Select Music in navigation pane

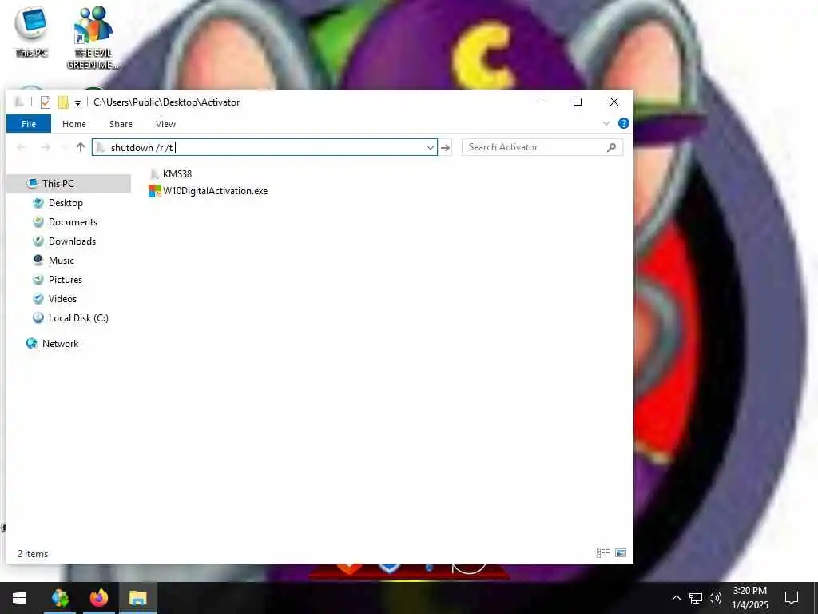click(x=61, y=260)
